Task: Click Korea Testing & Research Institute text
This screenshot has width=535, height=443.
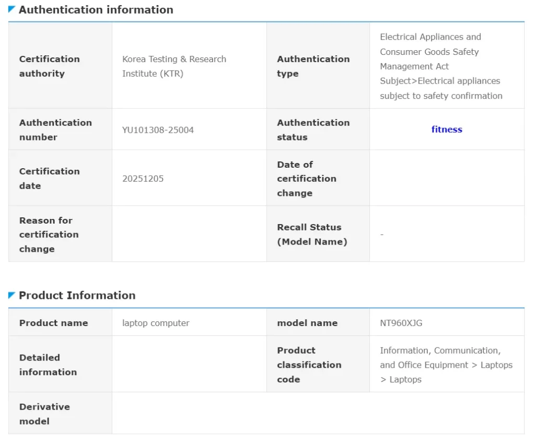Action: click(174, 66)
